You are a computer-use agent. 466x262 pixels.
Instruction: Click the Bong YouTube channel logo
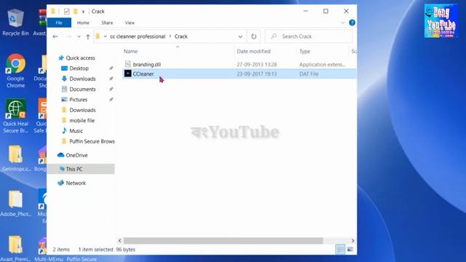point(441,21)
